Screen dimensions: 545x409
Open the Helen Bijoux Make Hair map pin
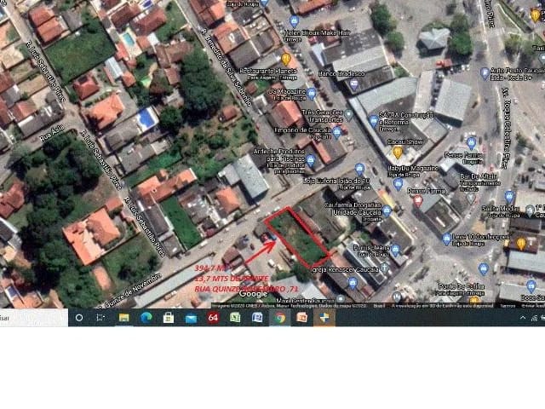(294, 21)
